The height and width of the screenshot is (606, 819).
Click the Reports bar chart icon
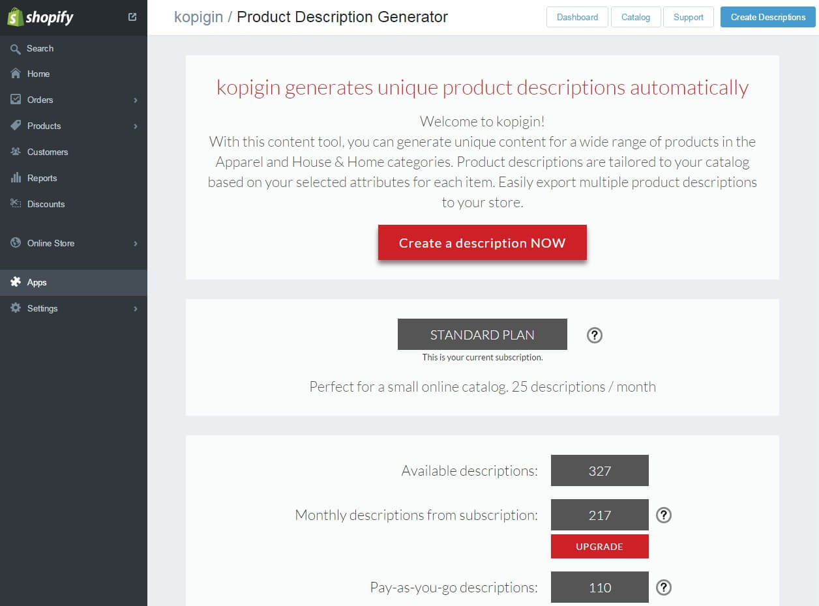(x=16, y=178)
